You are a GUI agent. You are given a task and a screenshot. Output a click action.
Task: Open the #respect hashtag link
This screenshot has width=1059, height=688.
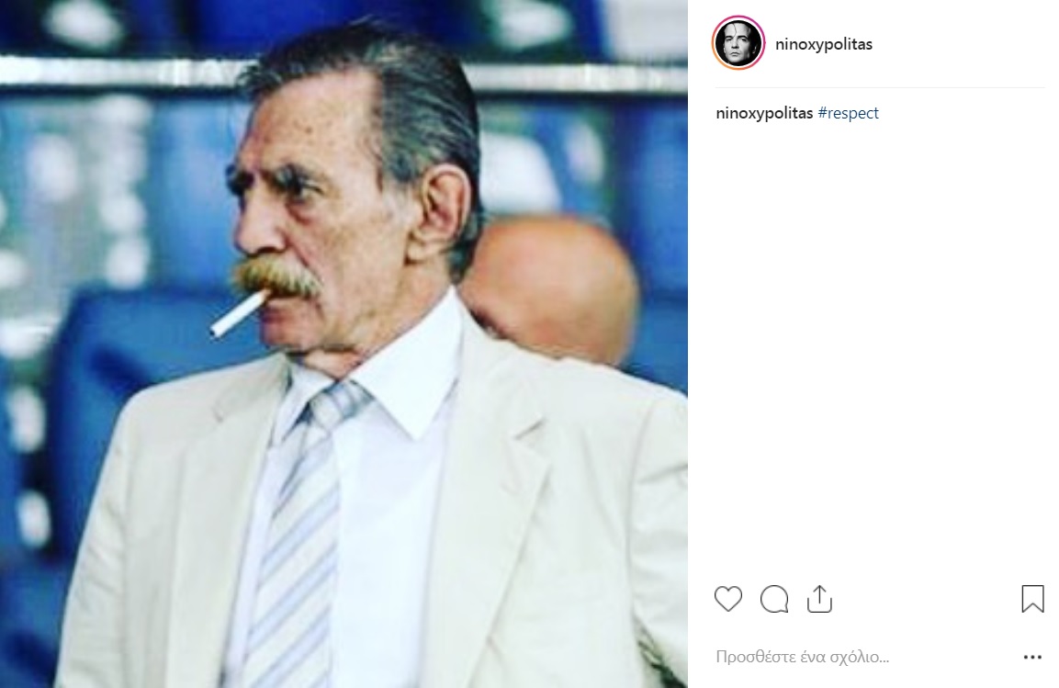coord(848,114)
